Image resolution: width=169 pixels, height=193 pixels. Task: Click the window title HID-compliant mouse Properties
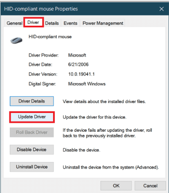41,9
